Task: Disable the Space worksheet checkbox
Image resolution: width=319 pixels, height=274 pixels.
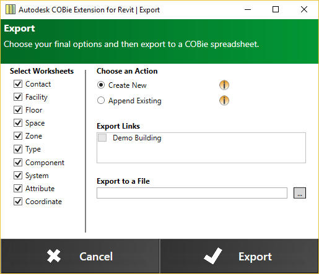Action: tap(18, 123)
